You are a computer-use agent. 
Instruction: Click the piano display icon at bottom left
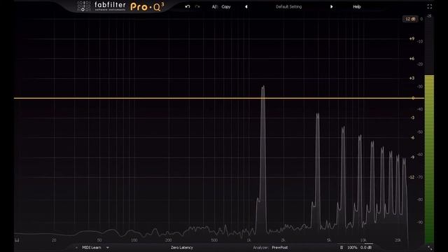(x=17, y=239)
